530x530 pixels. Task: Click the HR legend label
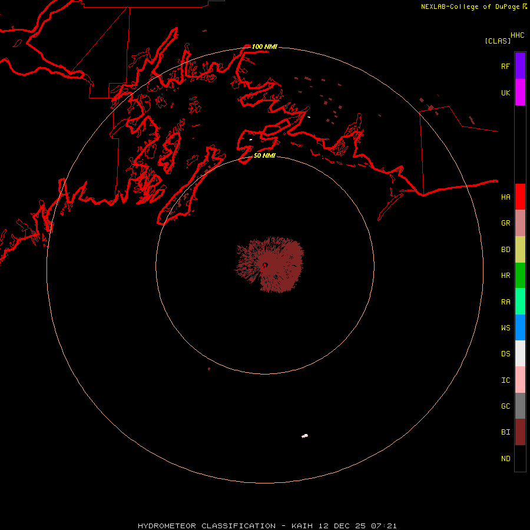pyautogui.click(x=505, y=276)
